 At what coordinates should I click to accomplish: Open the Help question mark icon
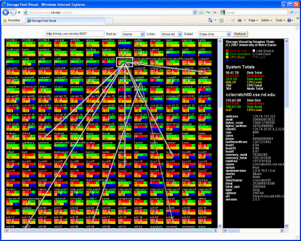[289, 20]
